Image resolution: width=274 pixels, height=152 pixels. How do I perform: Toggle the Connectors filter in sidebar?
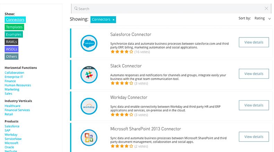tap(15, 20)
